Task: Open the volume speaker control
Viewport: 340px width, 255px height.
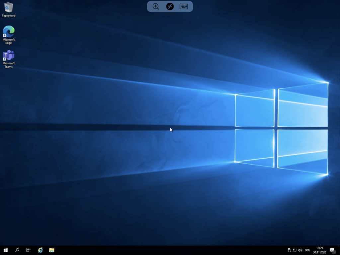Action: point(300,250)
